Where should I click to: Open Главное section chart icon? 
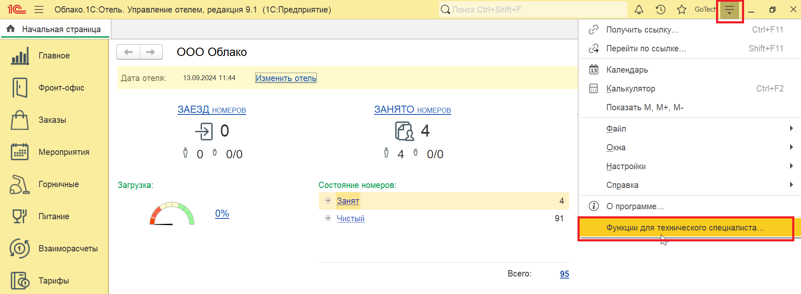pyautogui.click(x=20, y=56)
